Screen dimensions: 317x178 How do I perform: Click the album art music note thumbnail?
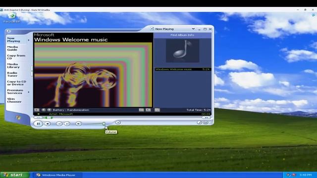click(183, 50)
